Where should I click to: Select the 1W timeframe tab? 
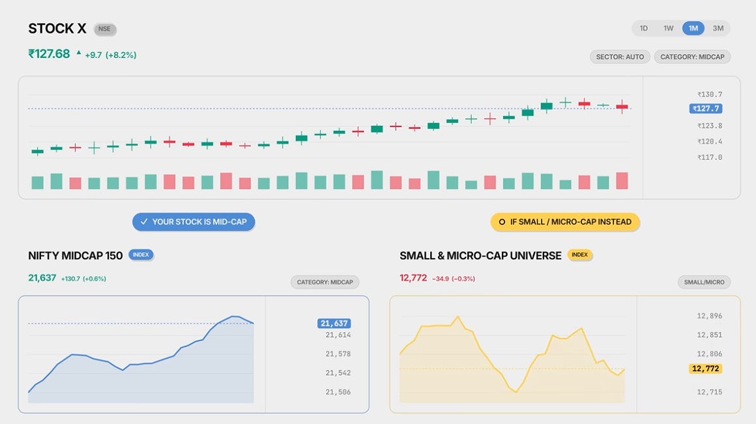click(x=668, y=29)
